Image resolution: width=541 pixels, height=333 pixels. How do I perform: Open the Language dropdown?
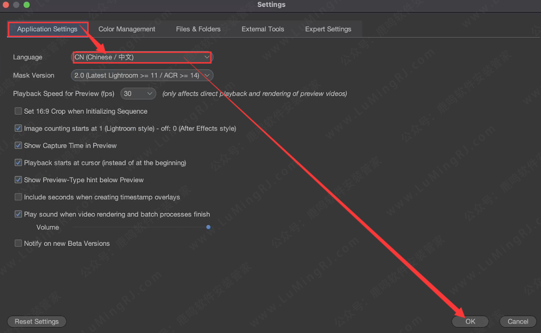142,58
